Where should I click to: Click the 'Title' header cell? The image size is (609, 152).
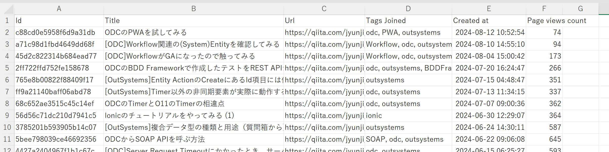[x=193, y=21]
